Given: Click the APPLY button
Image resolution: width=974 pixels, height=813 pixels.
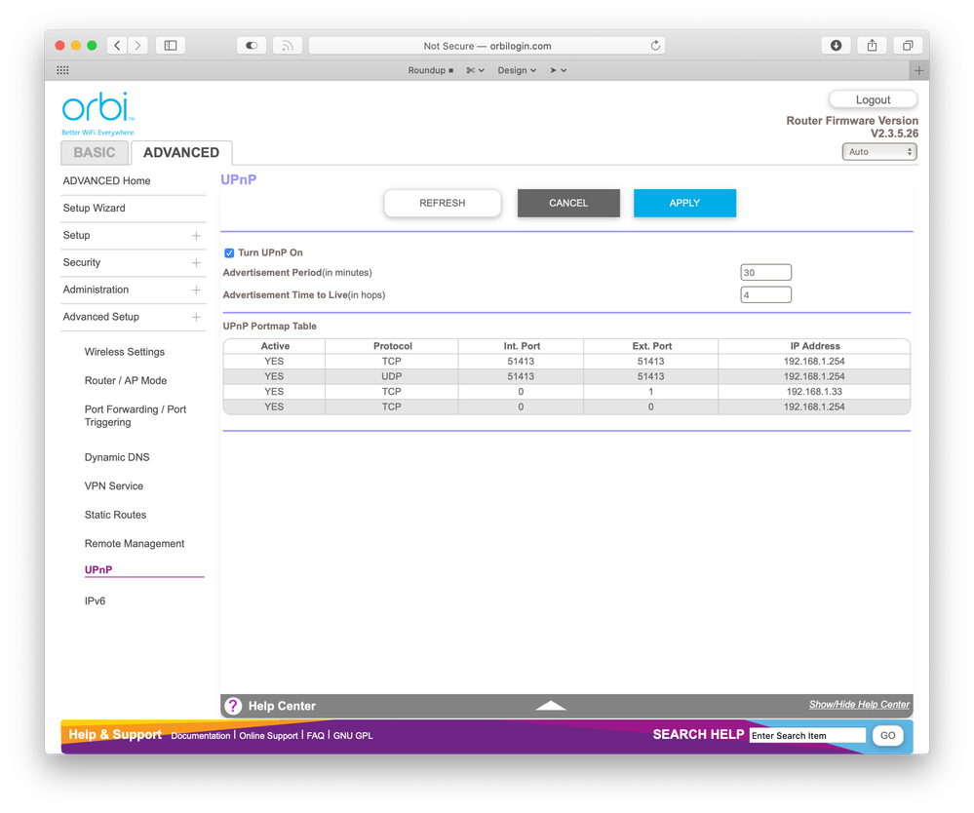Looking at the screenshot, I should click(684, 203).
